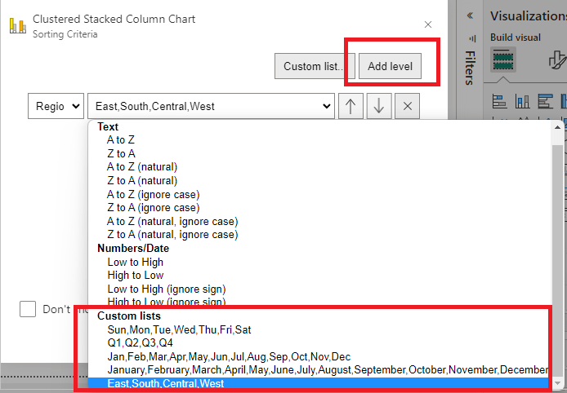
Task: Select Stacked column chart visual
Action: [x=522, y=101]
